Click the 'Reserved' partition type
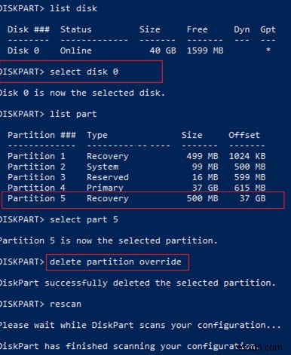 108,177
